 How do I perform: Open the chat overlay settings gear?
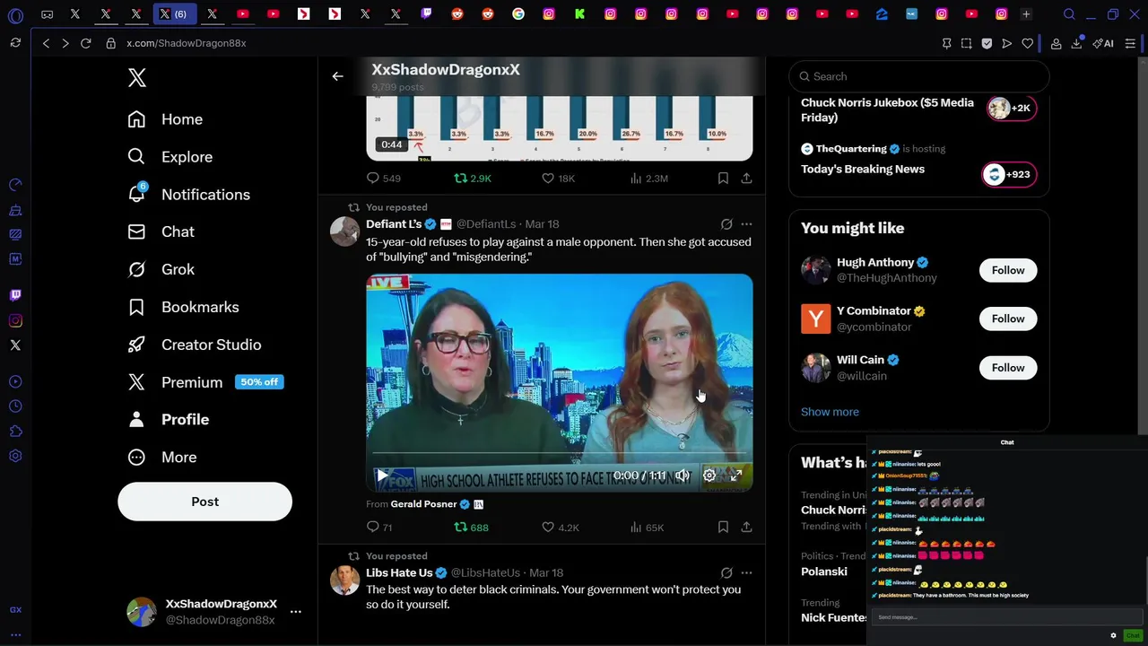(1113, 635)
